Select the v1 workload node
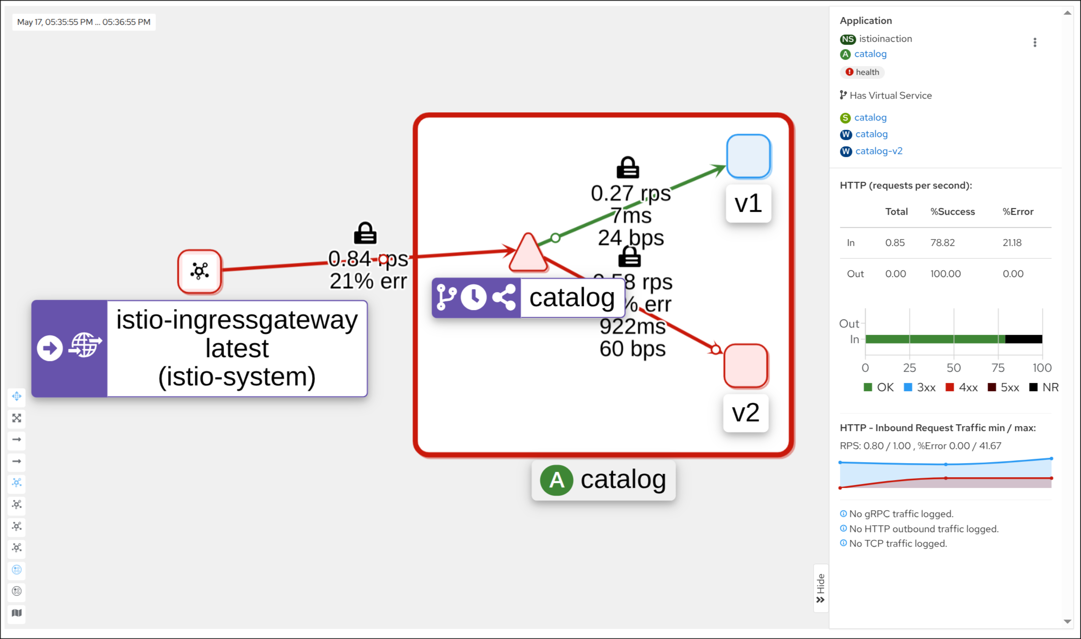This screenshot has height=639, width=1081. [x=749, y=156]
